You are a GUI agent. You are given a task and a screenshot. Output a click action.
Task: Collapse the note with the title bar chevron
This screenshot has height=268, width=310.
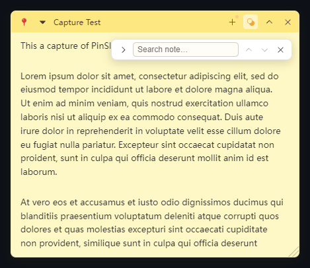[269, 22]
